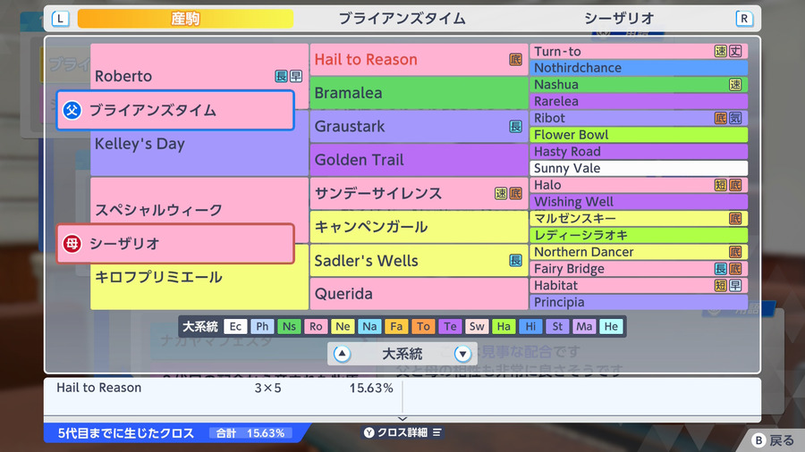Expand the cross list chevron
Image resolution: width=805 pixels, height=452 pixels.
402,419
